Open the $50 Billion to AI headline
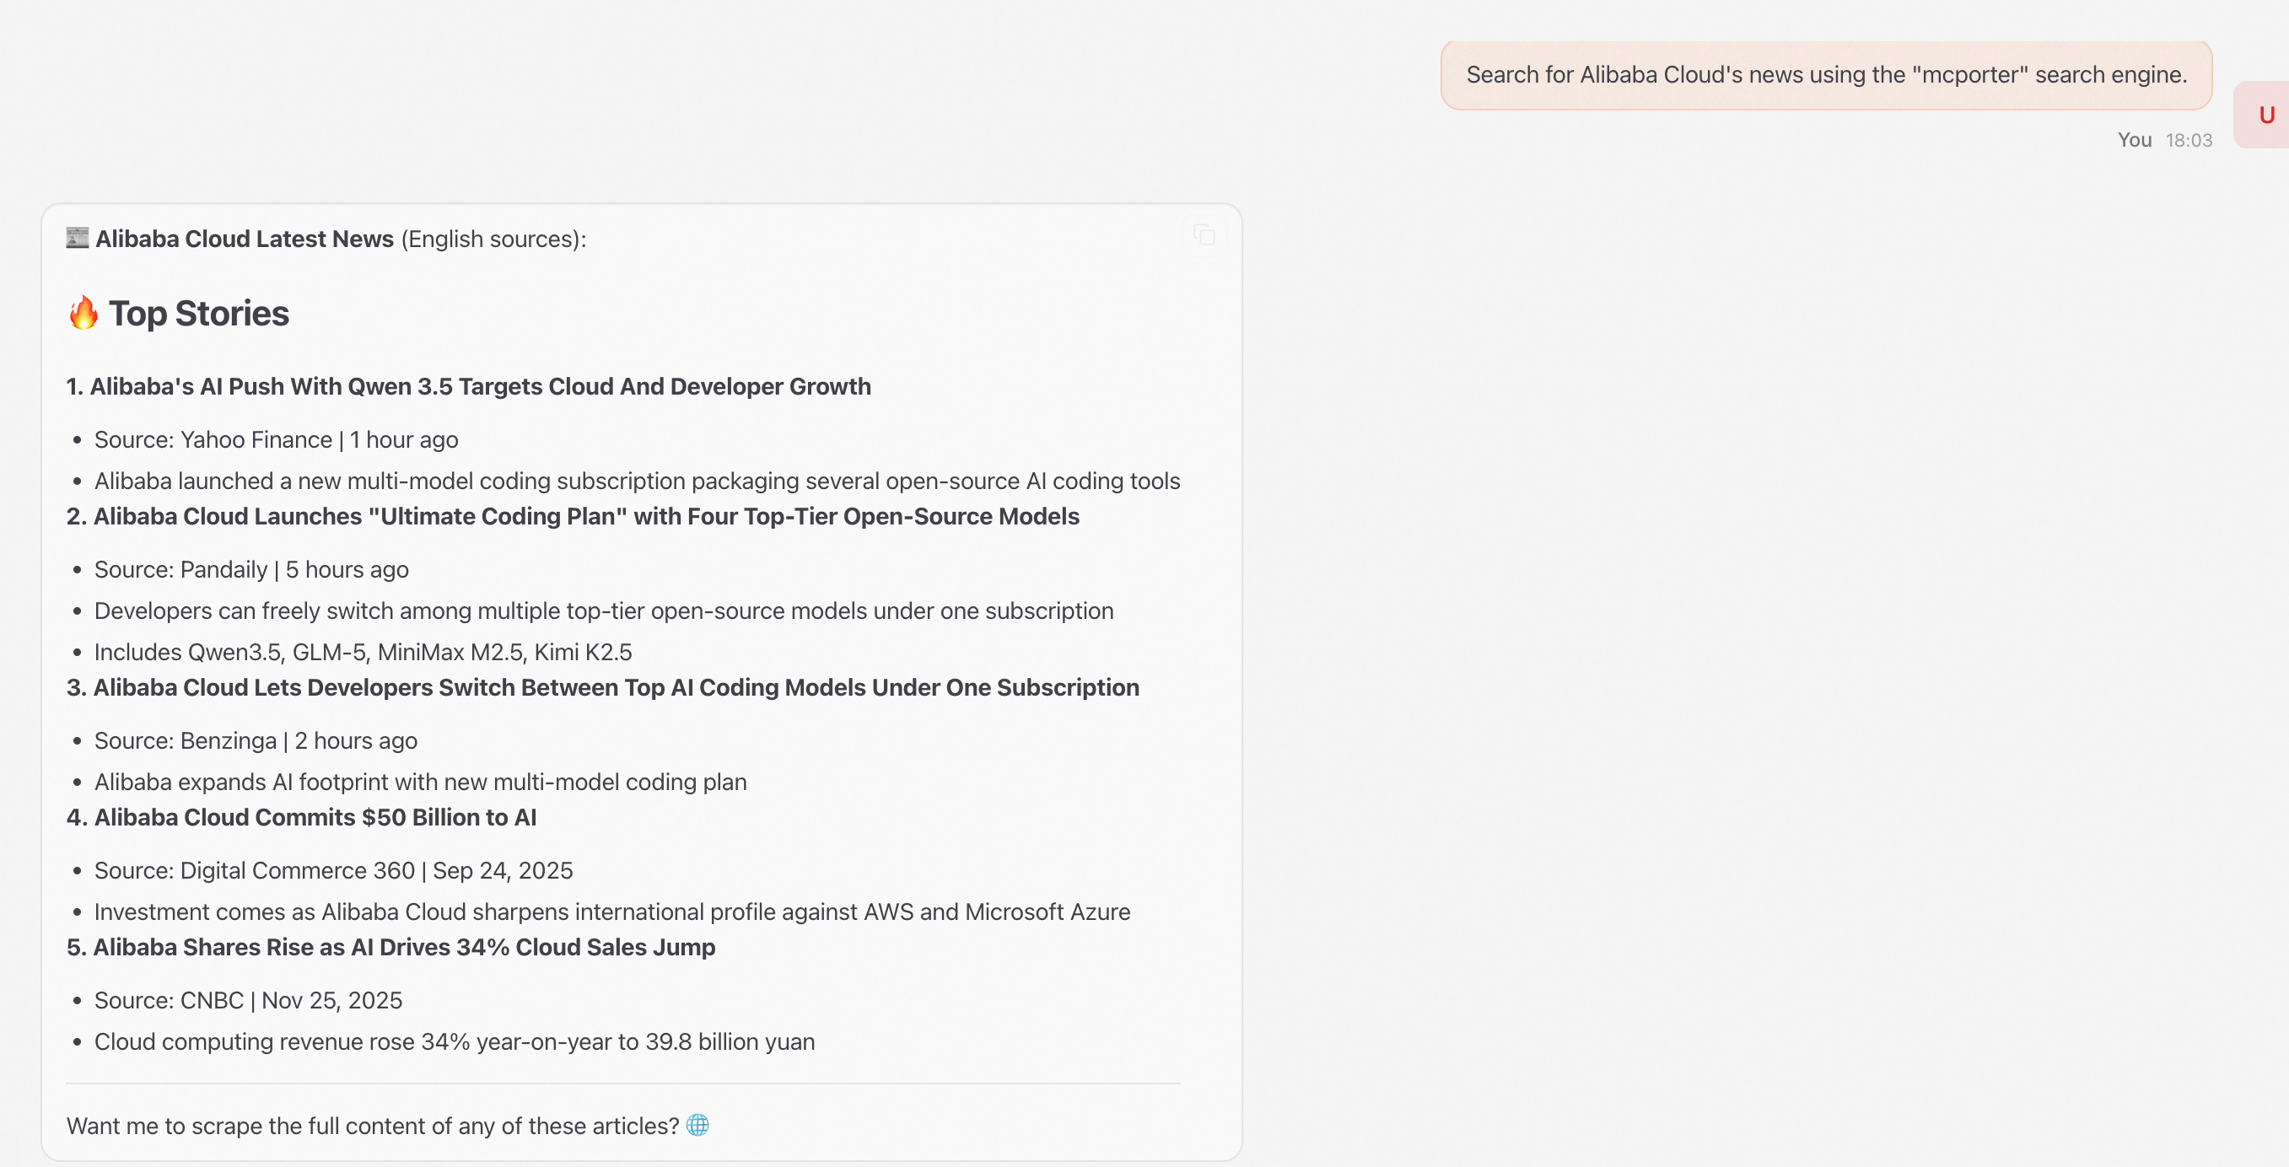The image size is (2289, 1167). [x=302, y=817]
